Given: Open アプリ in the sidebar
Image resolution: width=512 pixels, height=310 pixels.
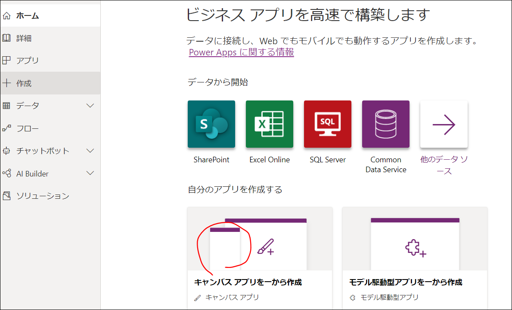Looking at the screenshot, I should (x=50, y=61).
